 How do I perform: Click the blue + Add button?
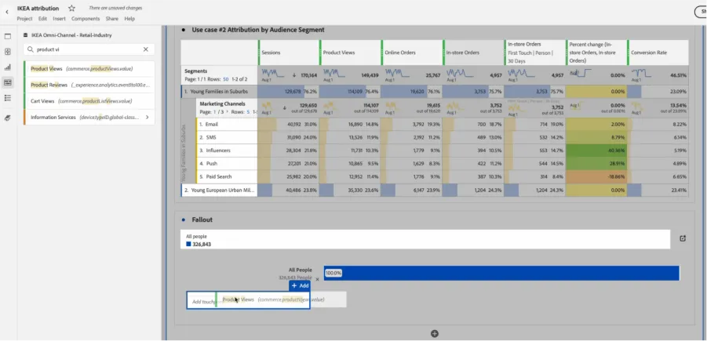(300, 285)
